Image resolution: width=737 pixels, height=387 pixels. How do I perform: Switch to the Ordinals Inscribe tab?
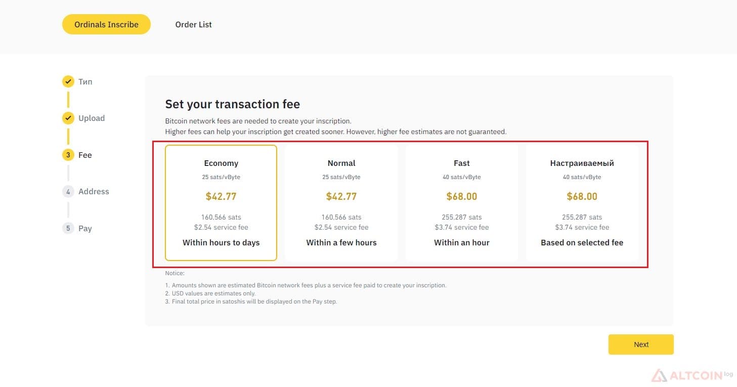[x=106, y=24]
